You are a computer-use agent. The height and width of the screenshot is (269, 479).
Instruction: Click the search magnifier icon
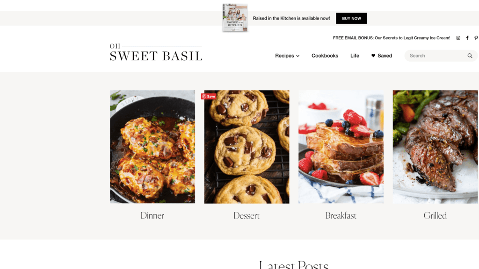tap(470, 56)
